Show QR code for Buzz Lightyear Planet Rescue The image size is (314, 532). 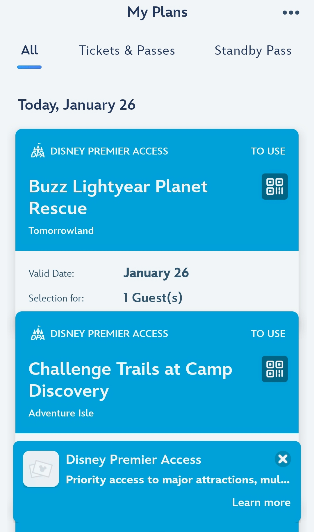coord(274,187)
